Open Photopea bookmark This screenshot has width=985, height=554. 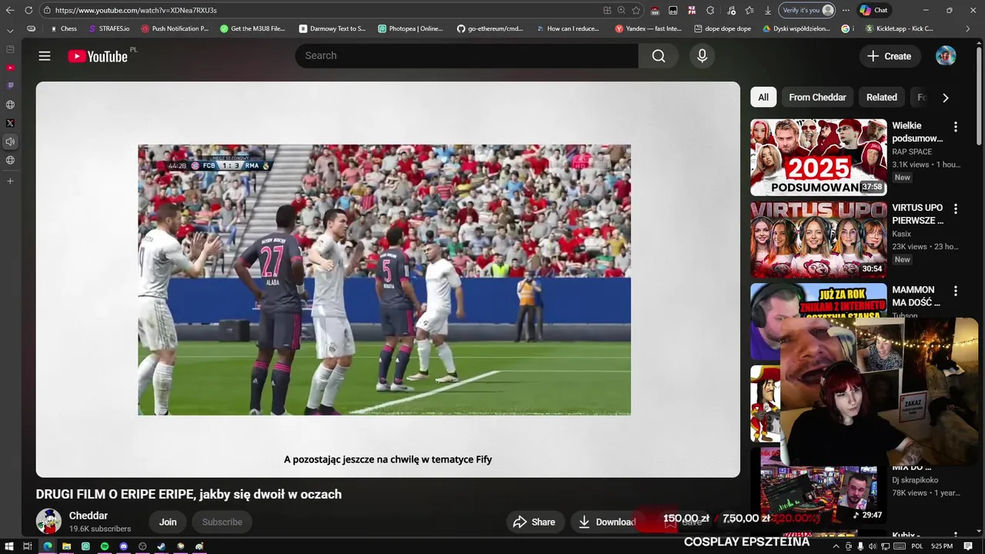411,28
